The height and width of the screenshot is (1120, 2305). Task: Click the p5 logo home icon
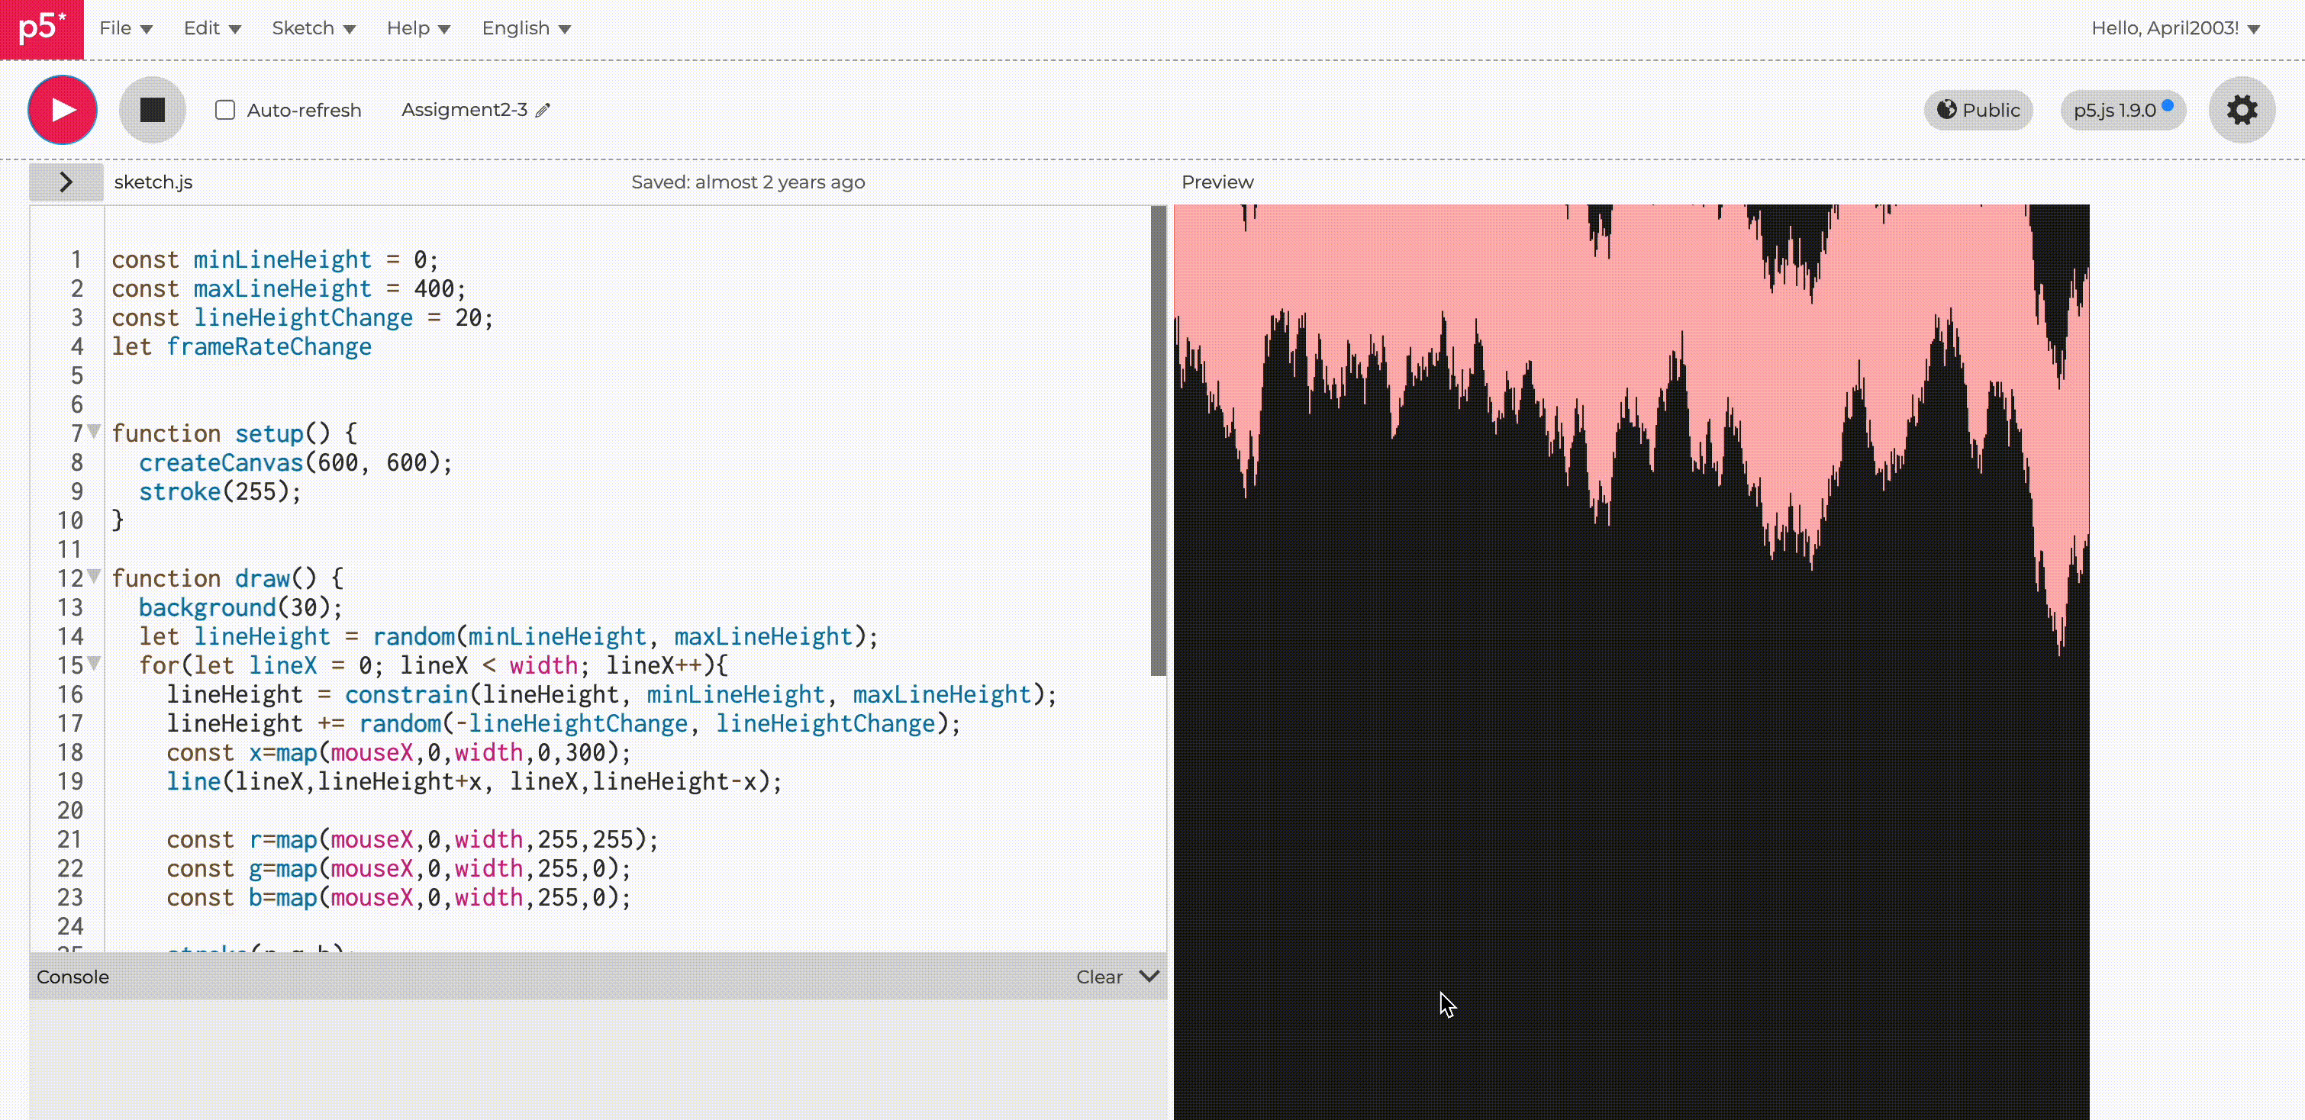(x=41, y=29)
